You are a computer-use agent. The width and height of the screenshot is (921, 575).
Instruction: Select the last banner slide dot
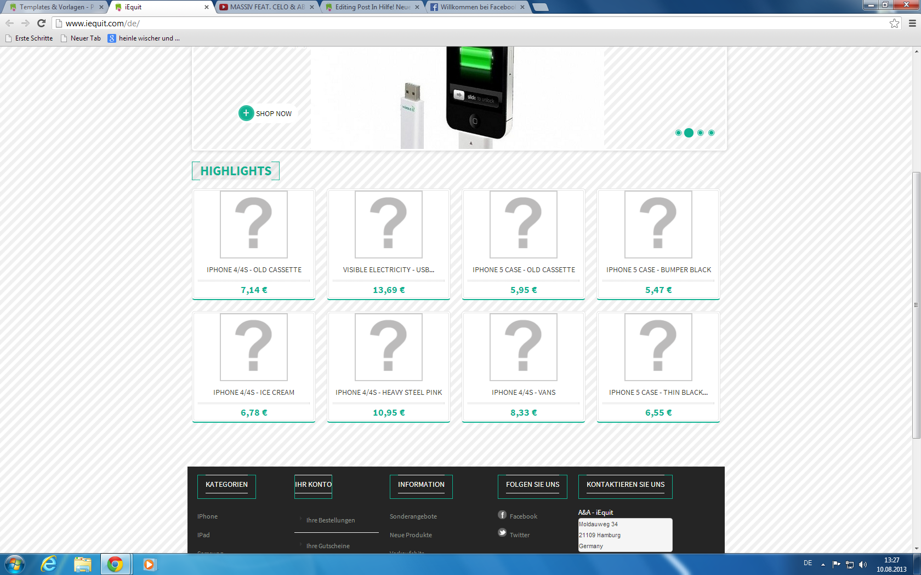pos(712,133)
